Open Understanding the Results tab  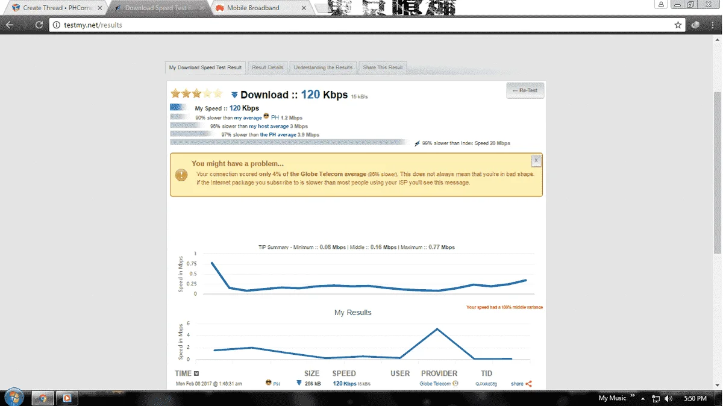pos(323,67)
